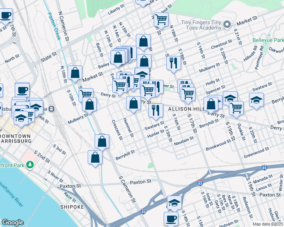Click the Tiny Fingers Tiny Toes Academy label
This screenshot has width=284, height=227.
(201, 25)
